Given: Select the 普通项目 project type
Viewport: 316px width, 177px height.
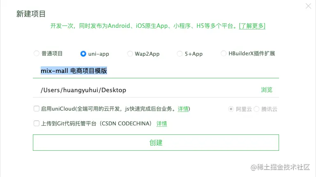Looking at the screenshot, I should click(37, 54).
